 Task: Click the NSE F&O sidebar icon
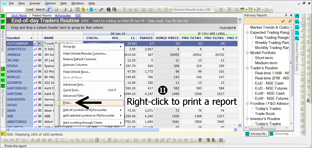click(3, 86)
